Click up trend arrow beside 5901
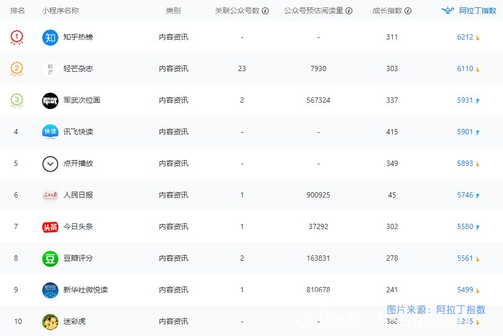The image size is (503, 336). 478,132
